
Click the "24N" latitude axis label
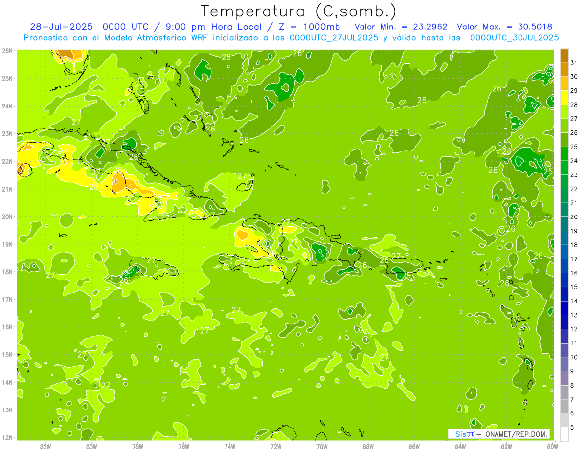click(7, 106)
